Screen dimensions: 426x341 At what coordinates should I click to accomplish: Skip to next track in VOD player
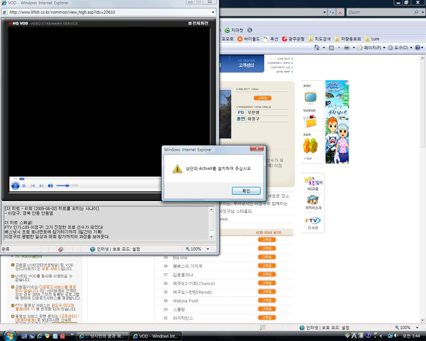[x=41, y=185]
